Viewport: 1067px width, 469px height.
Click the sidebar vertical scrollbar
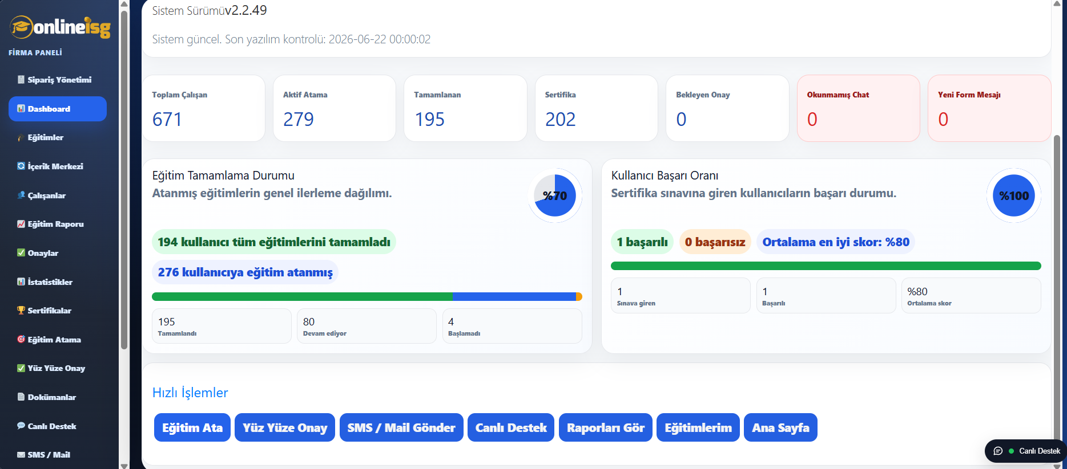click(124, 180)
